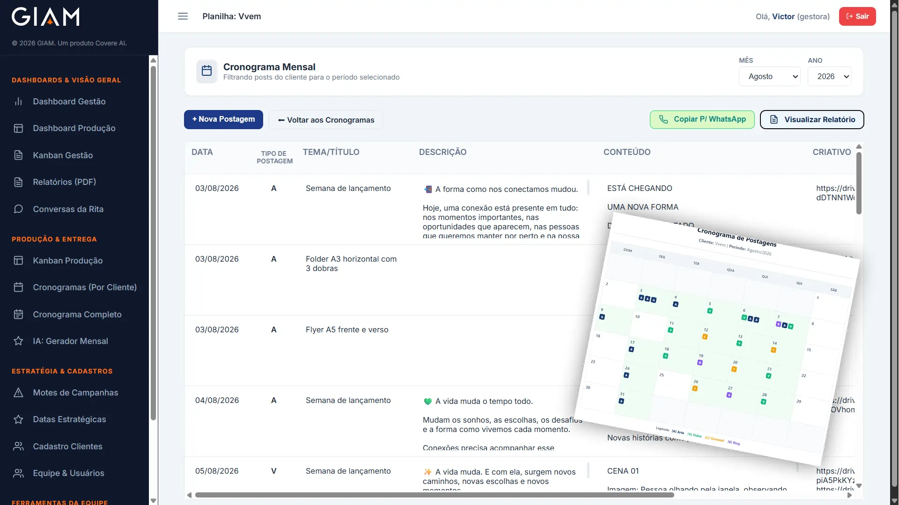
Task: Open the Mês dropdown showing Agosto
Action: click(x=769, y=76)
